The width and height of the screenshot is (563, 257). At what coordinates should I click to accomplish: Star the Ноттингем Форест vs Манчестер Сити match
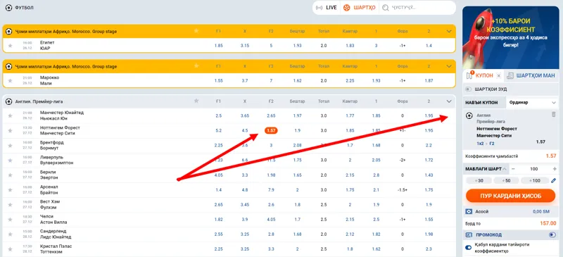[x=10, y=130]
